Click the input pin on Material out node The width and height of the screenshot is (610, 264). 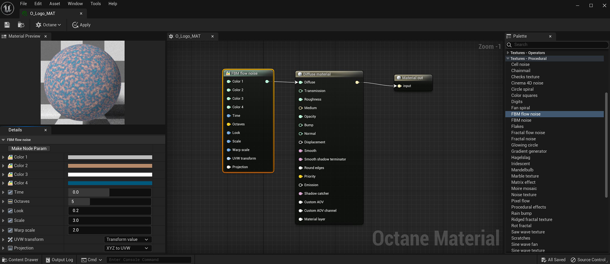coord(399,86)
